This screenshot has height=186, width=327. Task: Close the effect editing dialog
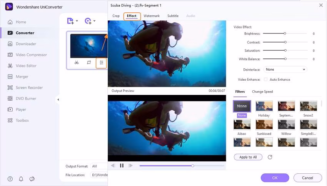[x=321, y=5]
